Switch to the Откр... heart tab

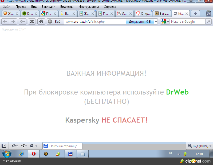coord(143,13)
